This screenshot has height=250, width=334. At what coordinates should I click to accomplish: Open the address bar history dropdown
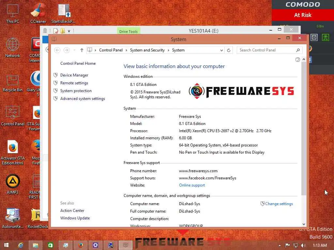point(221,50)
